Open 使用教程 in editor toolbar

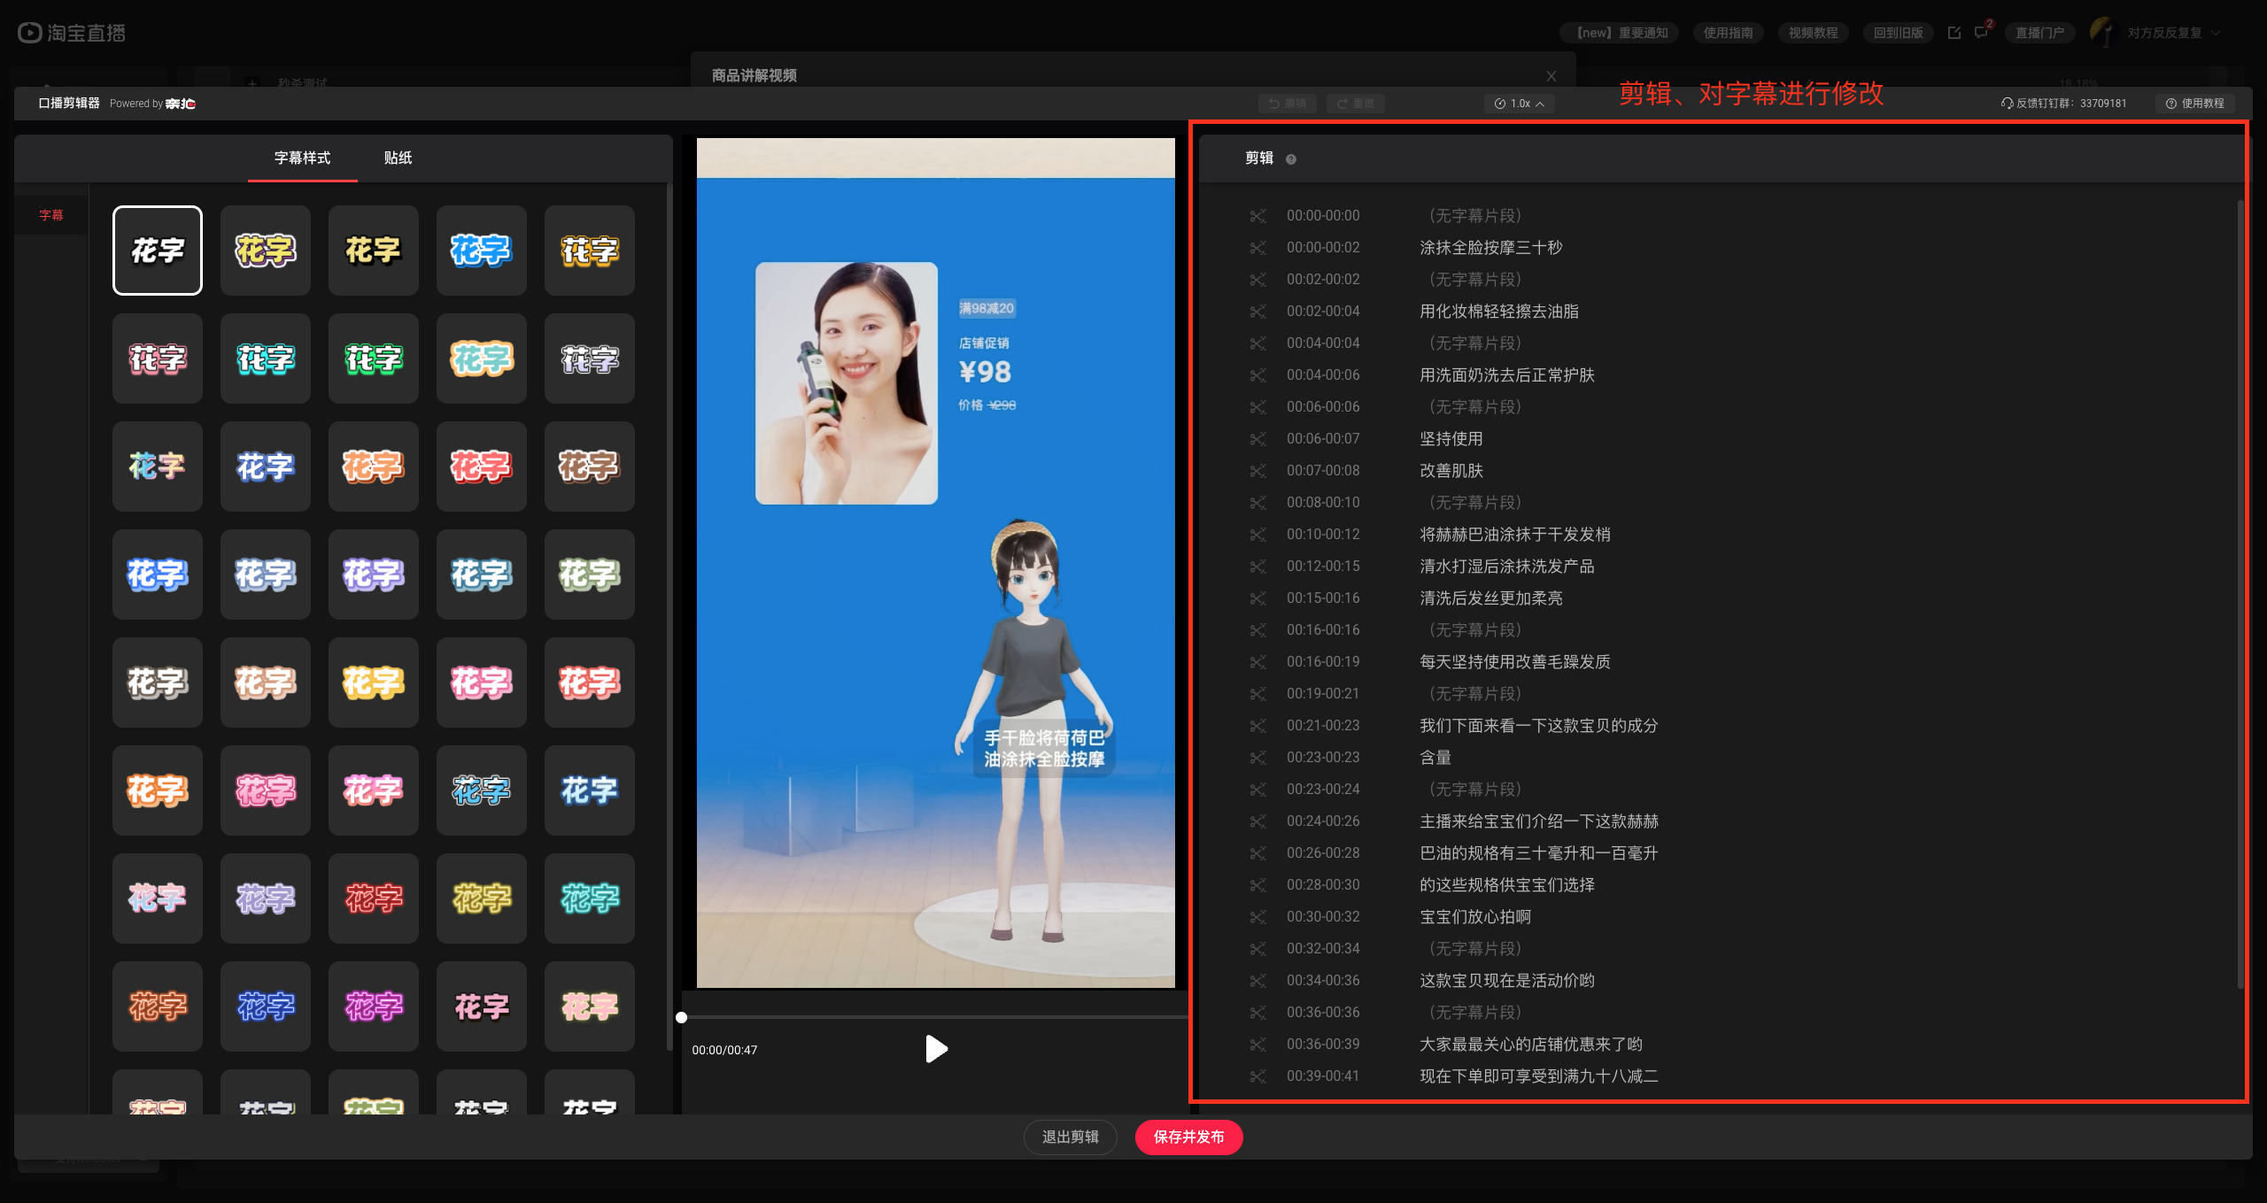tap(2194, 104)
